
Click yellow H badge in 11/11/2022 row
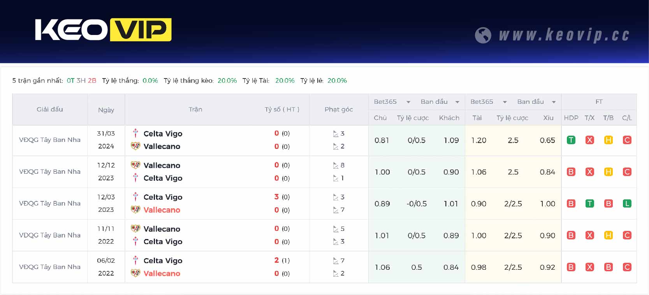(x=608, y=236)
